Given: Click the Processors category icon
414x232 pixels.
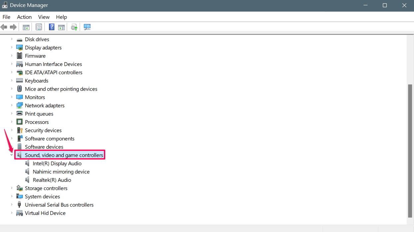Looking at the screenshot, I should (x=20, y=122).
